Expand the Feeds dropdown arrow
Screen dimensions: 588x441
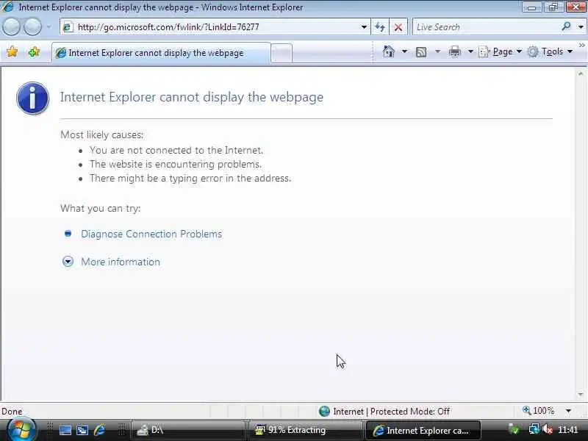(437, 51)
